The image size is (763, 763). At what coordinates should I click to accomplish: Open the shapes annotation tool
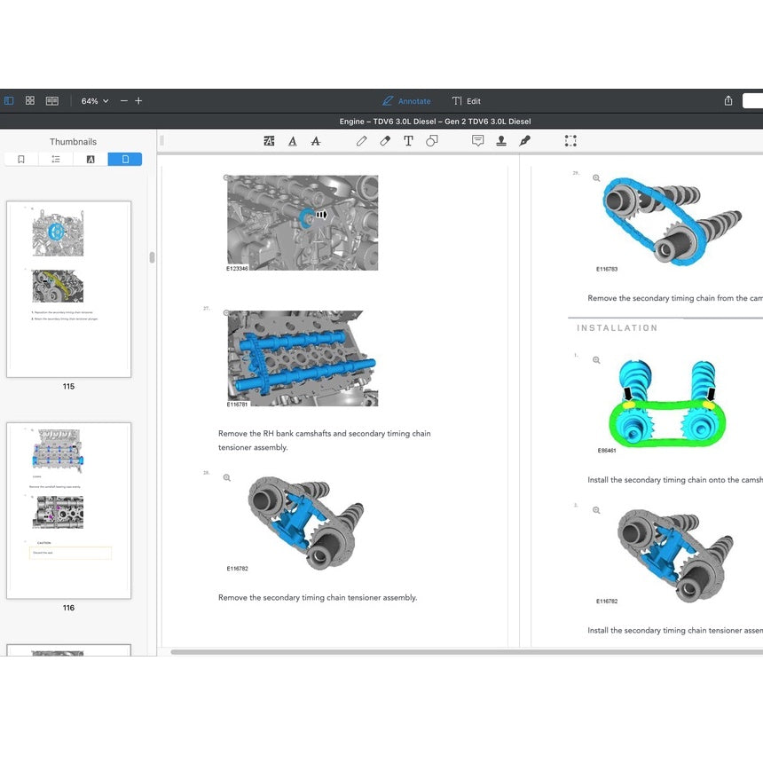432,141
